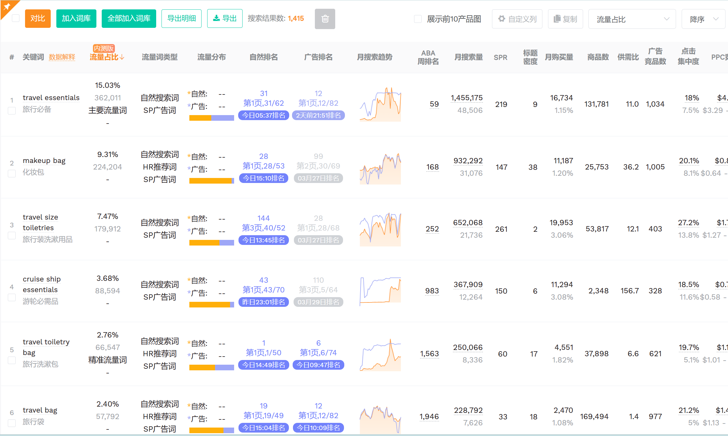
Task: Open the travel essentials keyword link
Action: [x=51, y=98]
